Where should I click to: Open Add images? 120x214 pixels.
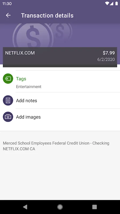[28, 117]
